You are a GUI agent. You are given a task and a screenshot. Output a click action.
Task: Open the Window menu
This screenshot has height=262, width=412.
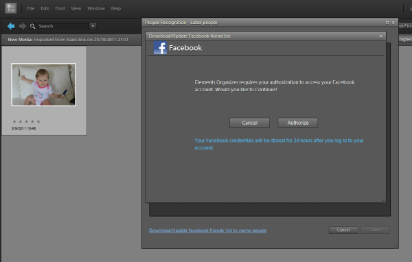click(x=96, y=8)
